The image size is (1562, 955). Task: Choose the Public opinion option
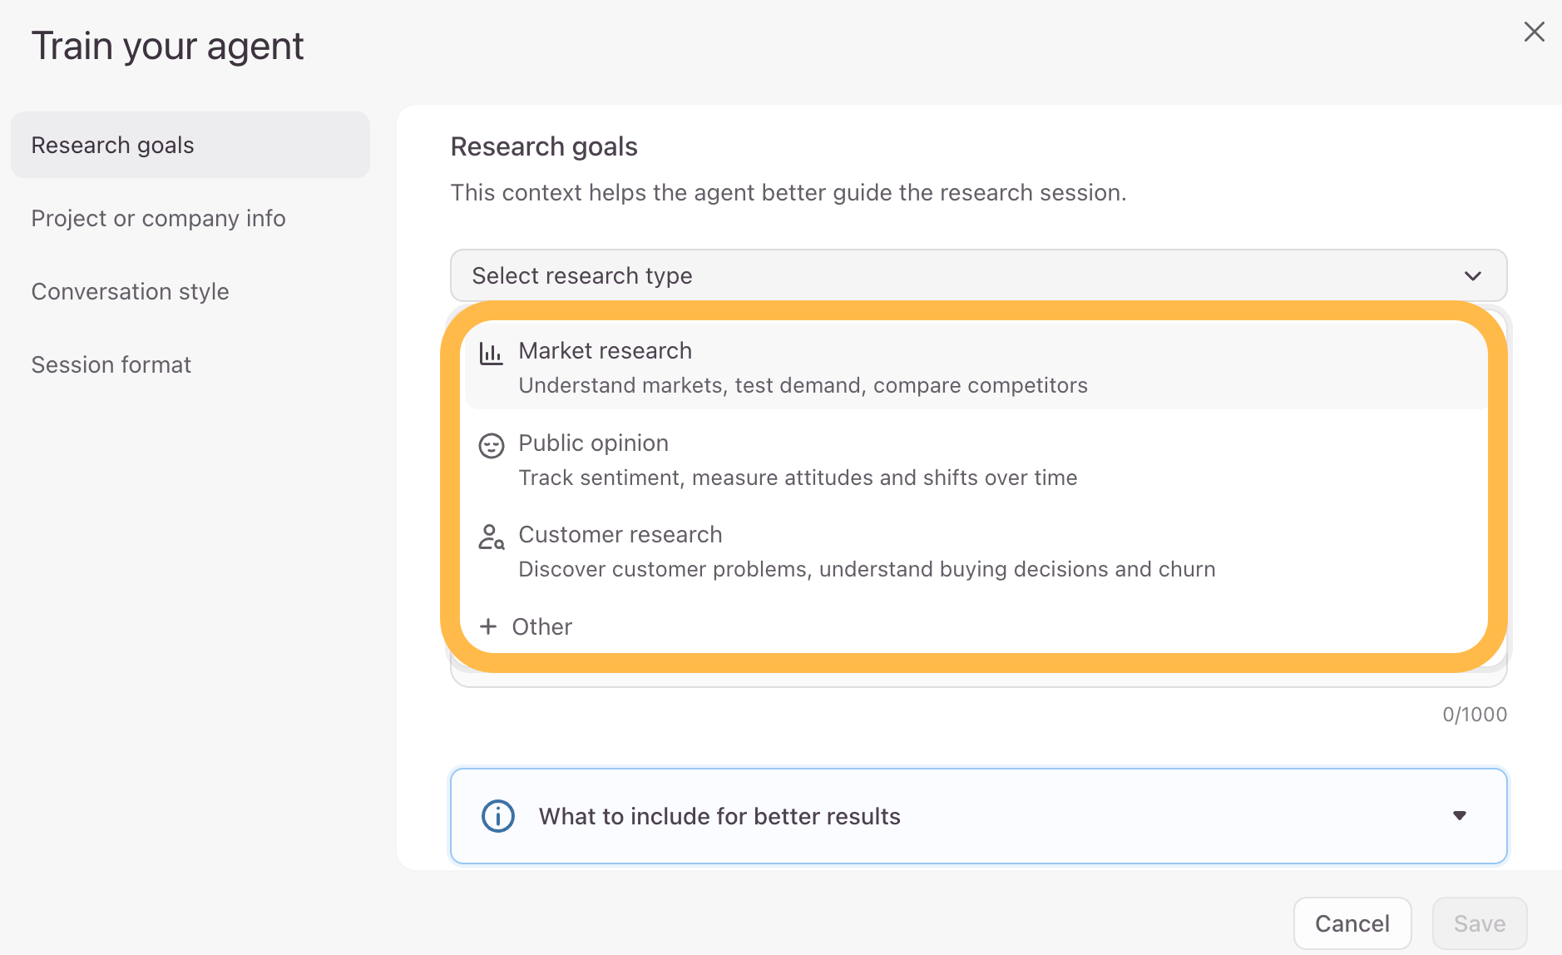pyautogui.click(x=975, y=459)
